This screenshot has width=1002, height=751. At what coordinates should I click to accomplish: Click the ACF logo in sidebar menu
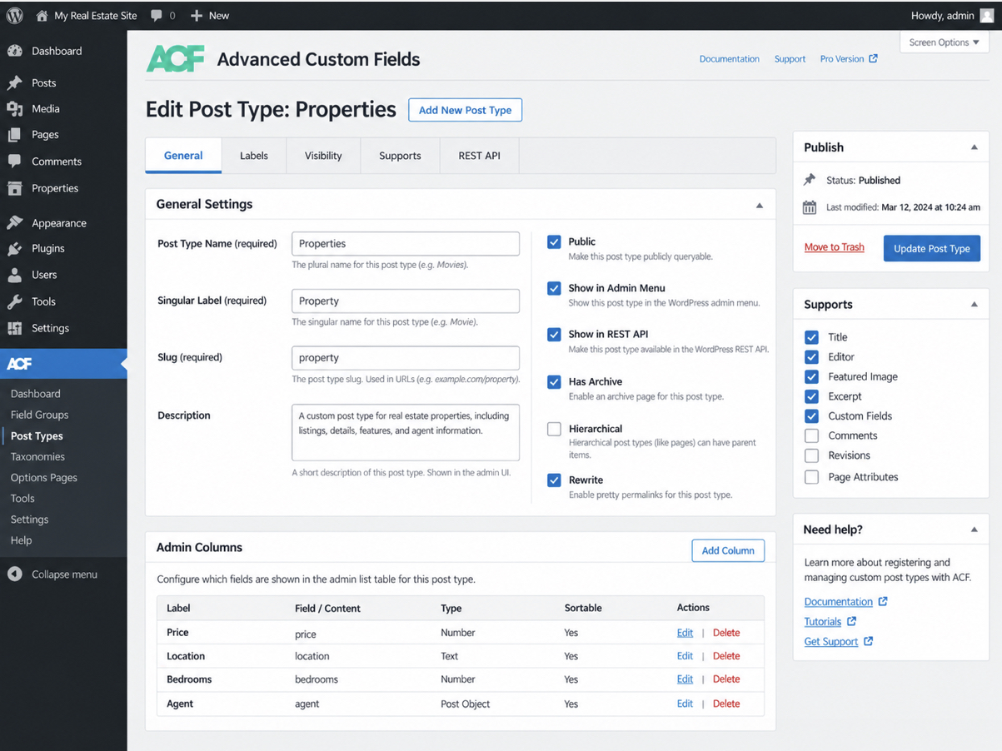click(x=20, y=364)
